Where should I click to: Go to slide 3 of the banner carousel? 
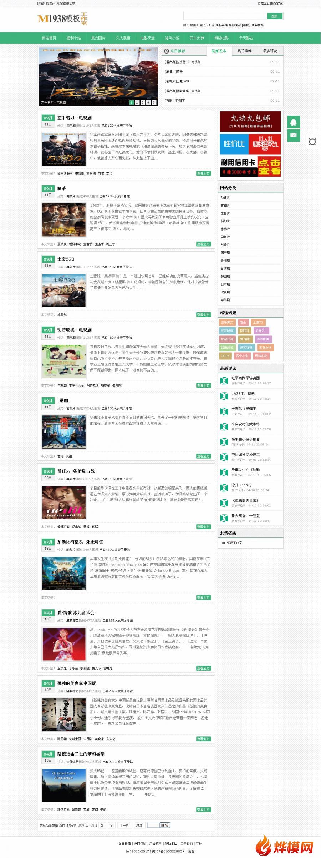(143, 102)
